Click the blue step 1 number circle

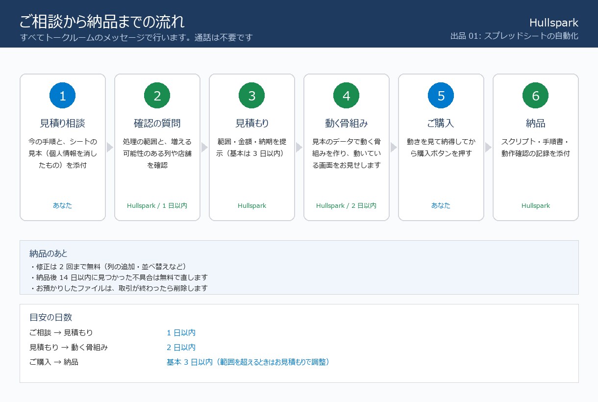63,96
